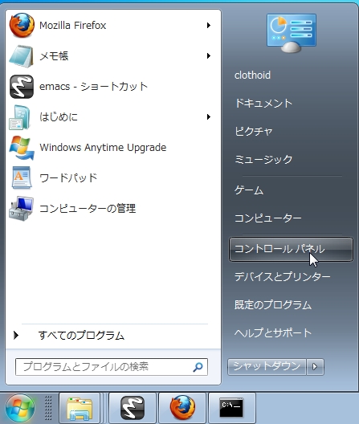Click the Windows Start orb
The height and width of the screenshot is (424, 359).
[20, 408]
